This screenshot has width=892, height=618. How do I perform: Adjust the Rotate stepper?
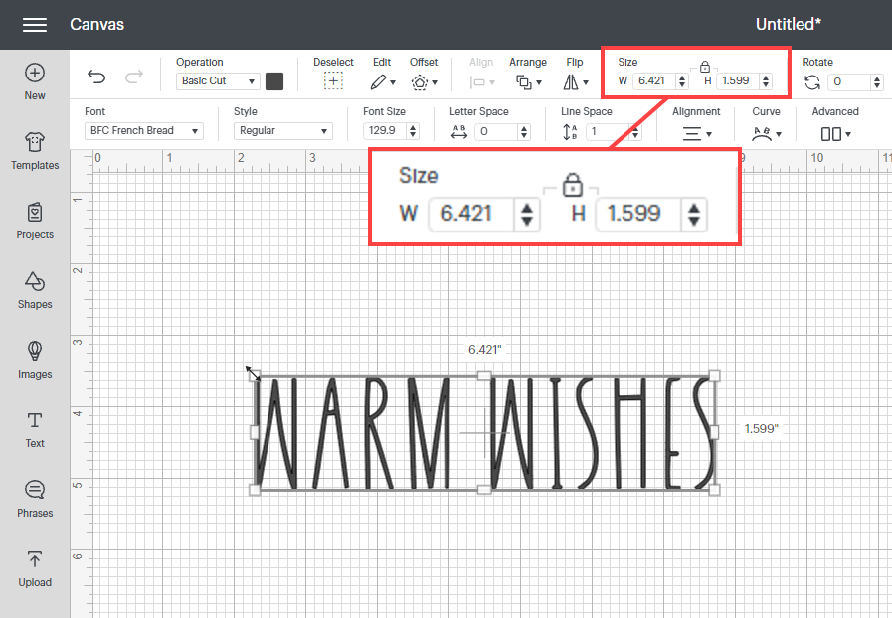[x=877, y=82]
